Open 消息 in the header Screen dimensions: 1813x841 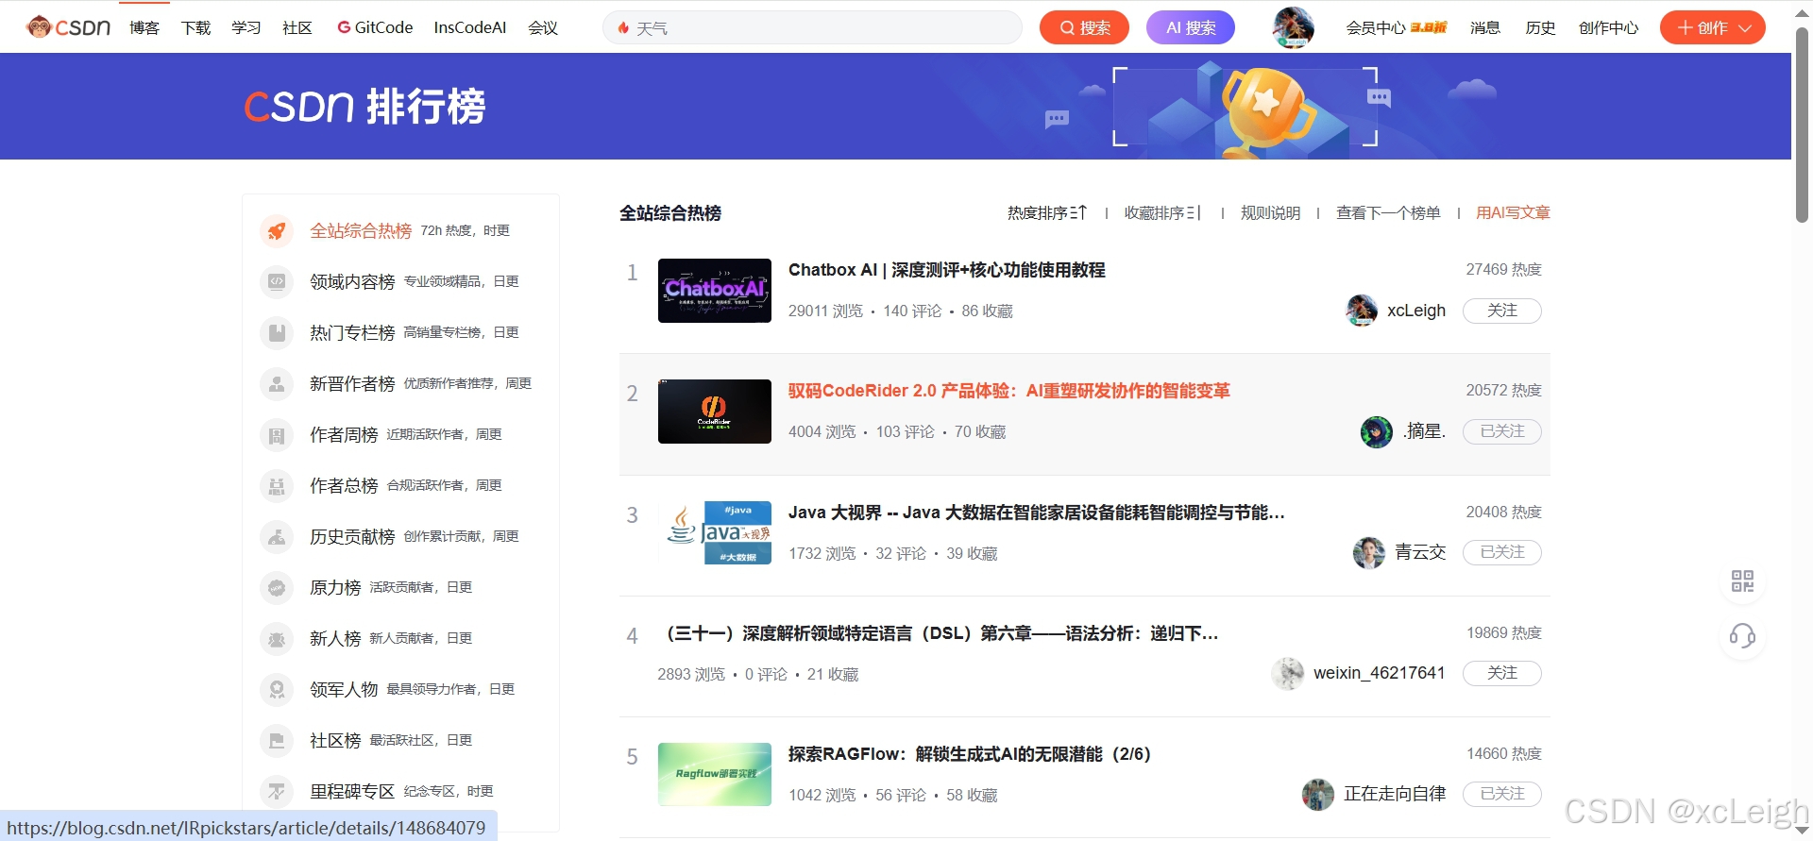(1485, 28)
